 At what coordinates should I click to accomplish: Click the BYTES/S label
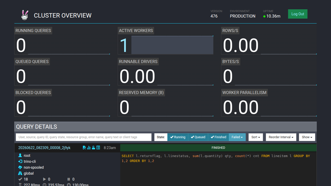pyautogui.click(x=231, y=61)
